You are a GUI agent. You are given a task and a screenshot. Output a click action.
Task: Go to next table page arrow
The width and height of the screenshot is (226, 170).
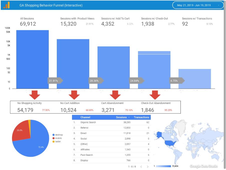click(x=147, y=167)
